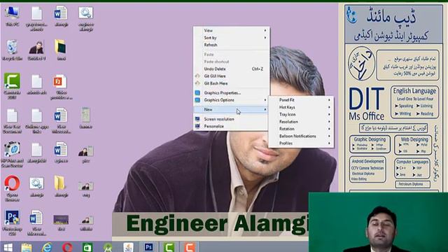Switch to Photoshop in the taskbar
The image size is (448, 252).
pyautogui.click(x=148, y=247)
